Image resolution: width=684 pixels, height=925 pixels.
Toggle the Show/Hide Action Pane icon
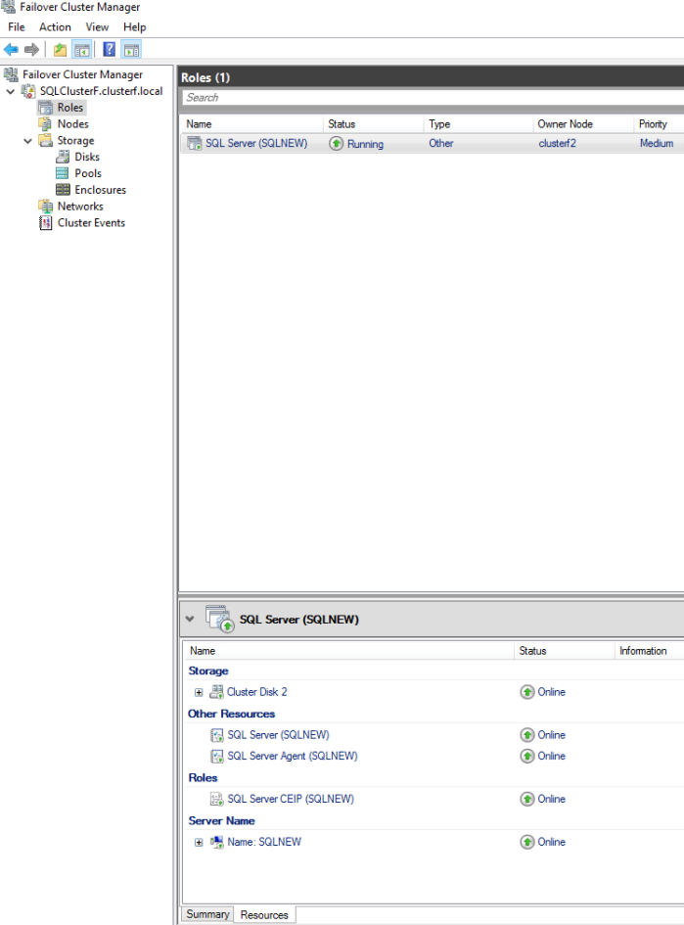(x=131, y=50)
